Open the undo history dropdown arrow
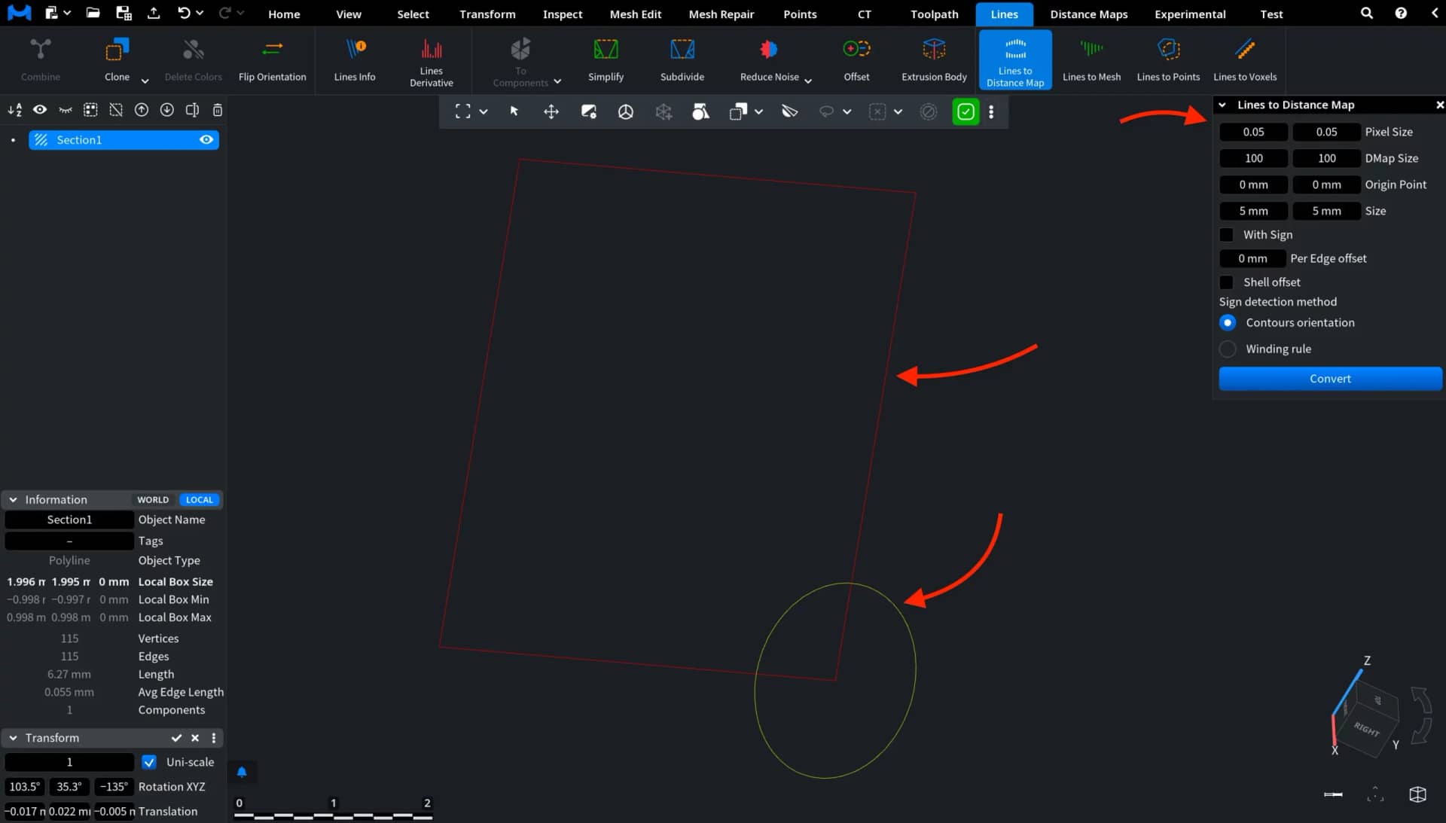 (200, 13)
